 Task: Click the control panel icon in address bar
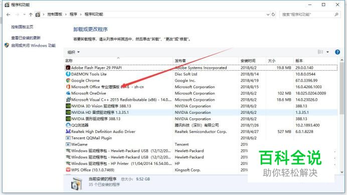pyautogui.click(x=38, y=15)
